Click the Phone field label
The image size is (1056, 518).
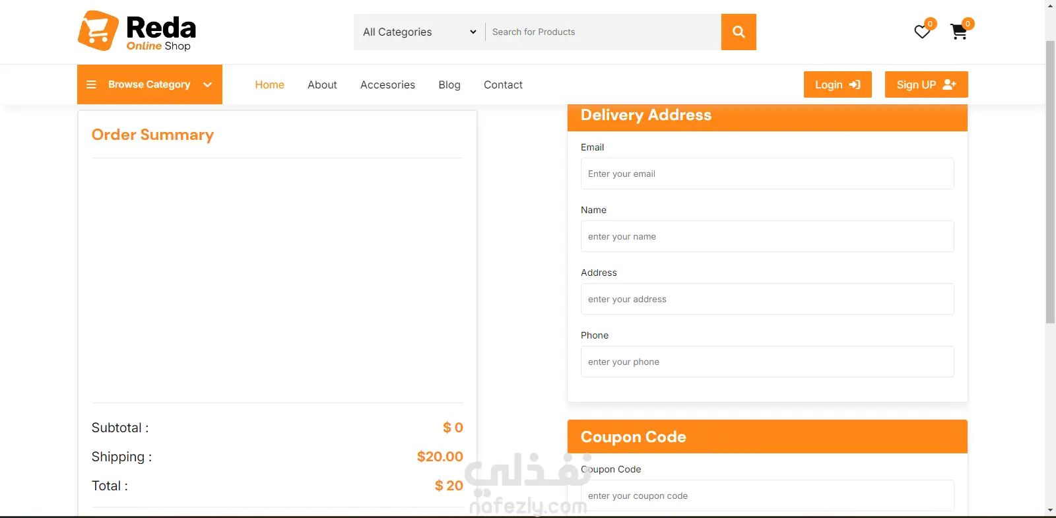[x=594, y=335]
